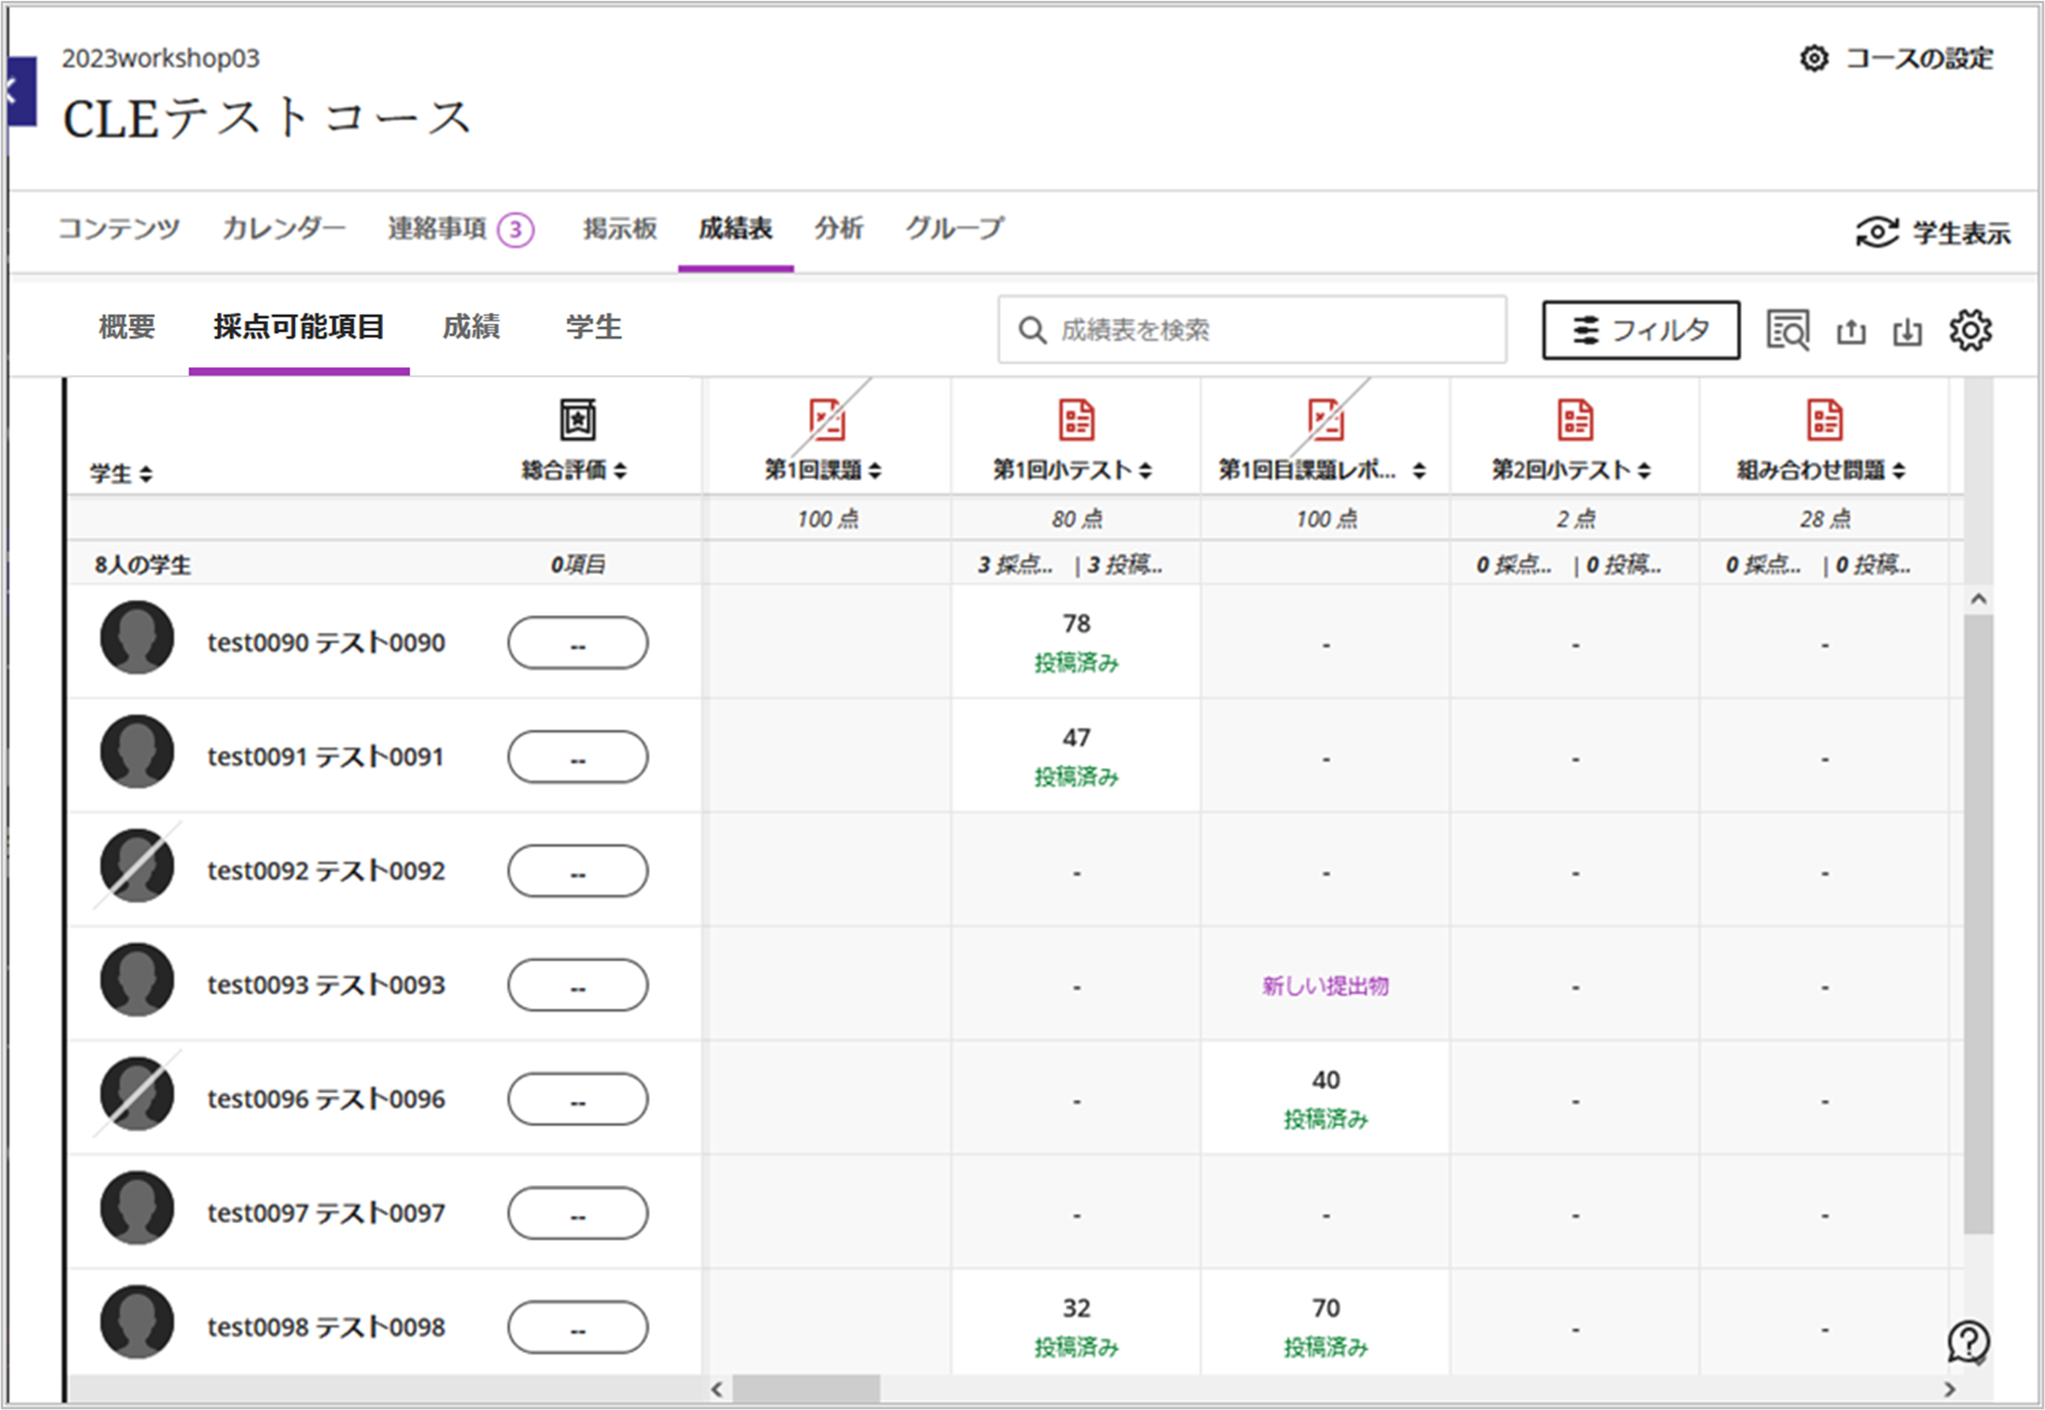Click avatar of test0097

click(x=137, y=1208)
